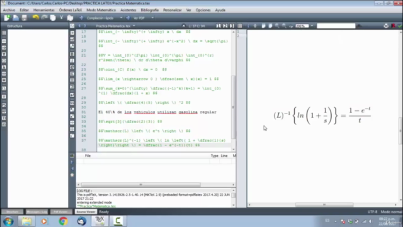
Task: Open the Ver PDF command dropdown
Action: (x=152, y=18)
